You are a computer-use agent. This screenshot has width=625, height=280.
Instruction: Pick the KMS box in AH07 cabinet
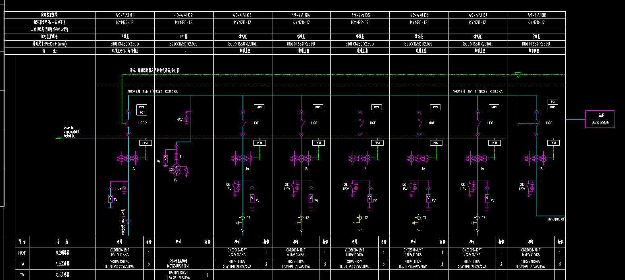(494, 107)
